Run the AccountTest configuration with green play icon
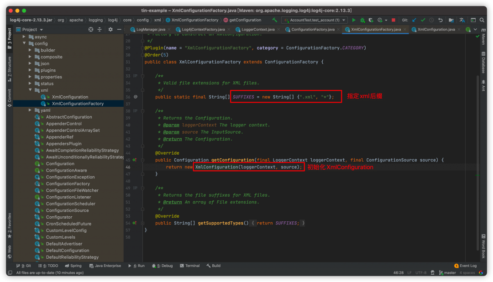Image resolution: width=493 pixels, height=282 pixels. [354, 20]
